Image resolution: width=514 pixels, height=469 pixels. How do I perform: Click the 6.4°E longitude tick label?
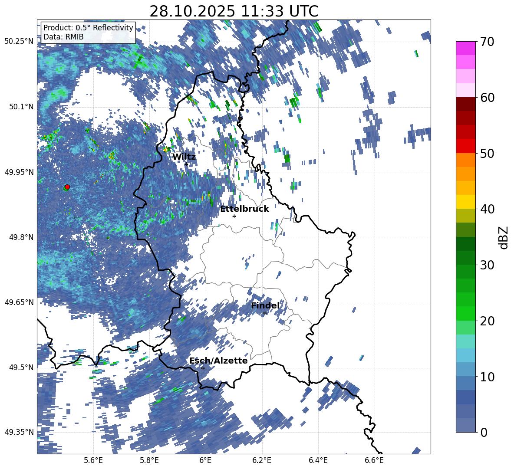pos(318,460)
